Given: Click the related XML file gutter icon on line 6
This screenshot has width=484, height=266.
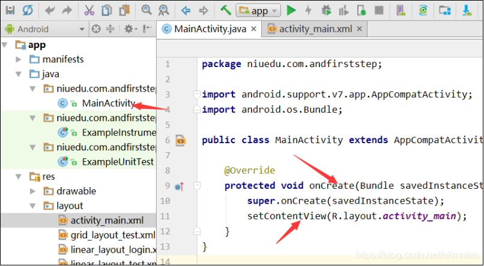Looking at the screenshot, I should coord(180,140).
